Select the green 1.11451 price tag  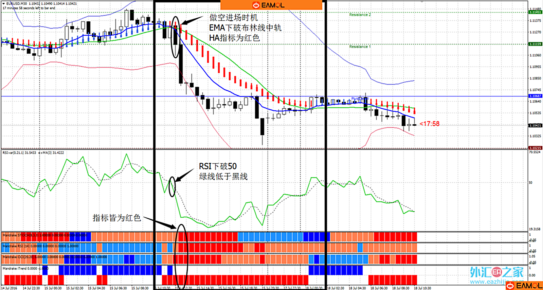tap(535, 12)
